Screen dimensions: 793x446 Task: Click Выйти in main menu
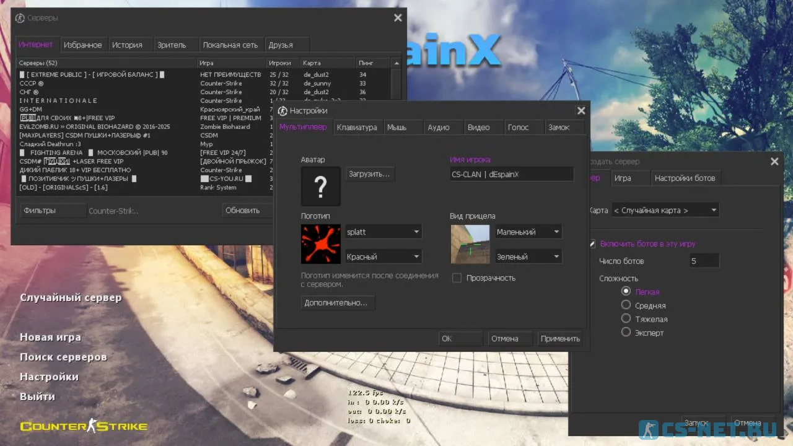[37, 396]
